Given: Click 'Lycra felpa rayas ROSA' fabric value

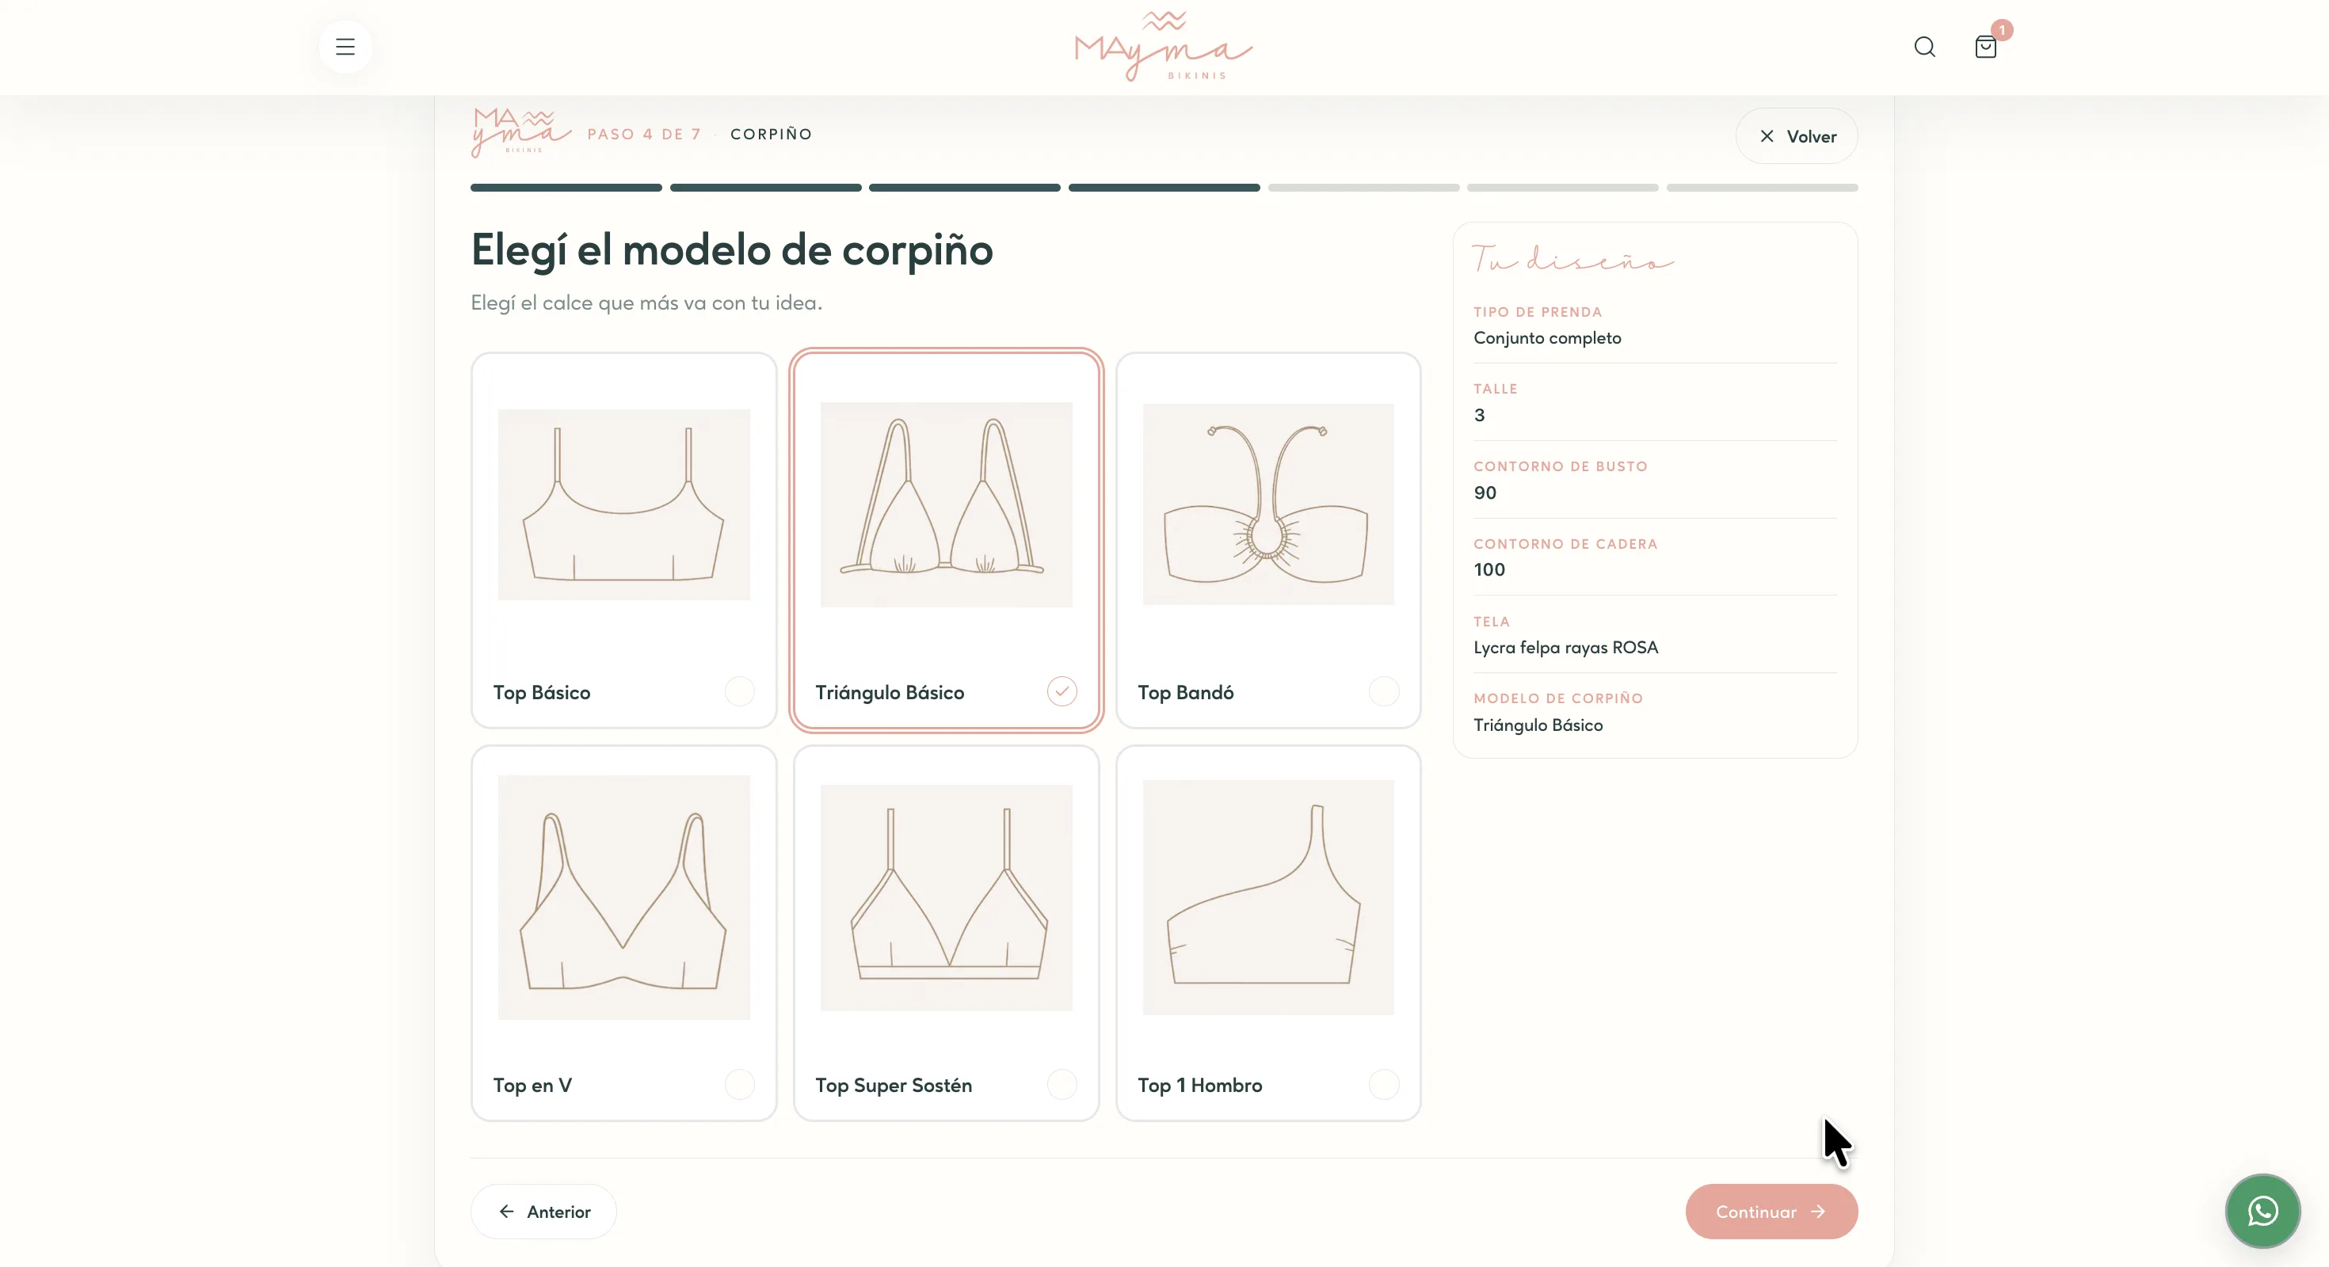Looking at the screenshot, I should pyautogui.click(x=1565, y=647).
